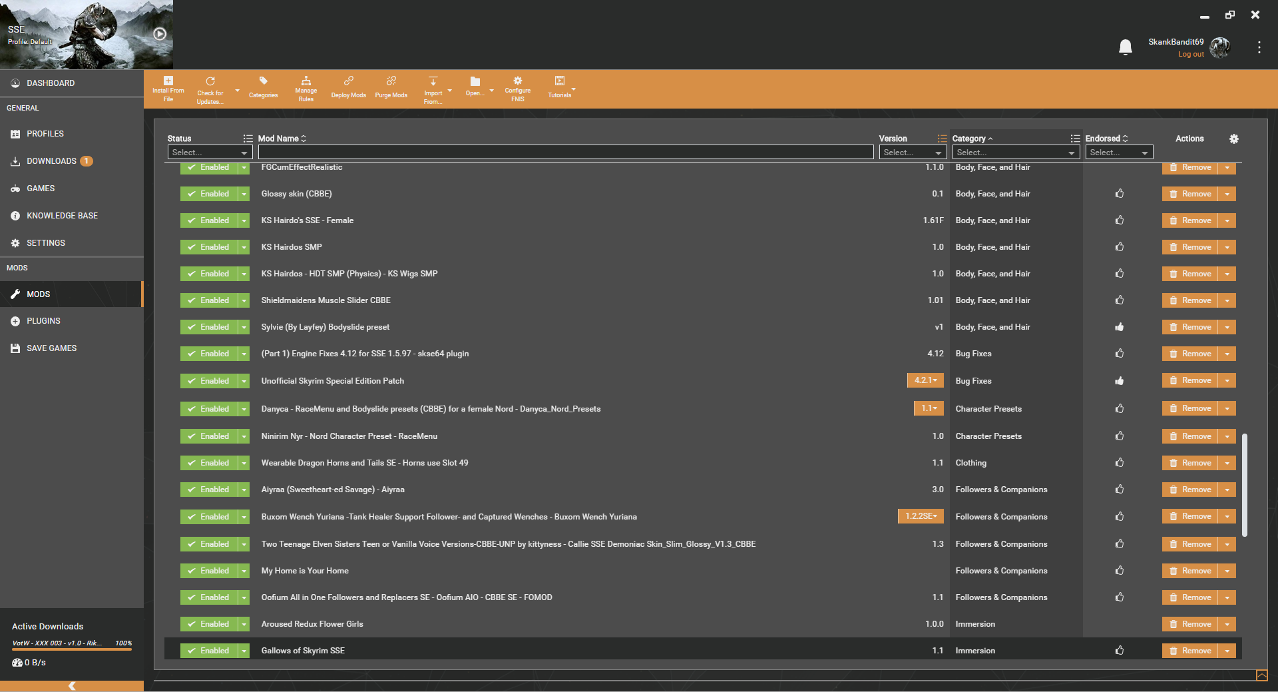This screenshot has width=1278, height=692.
Task: Toggle Enabled for Engine Fixes 4.12
Action: click(x=209, y=354)
